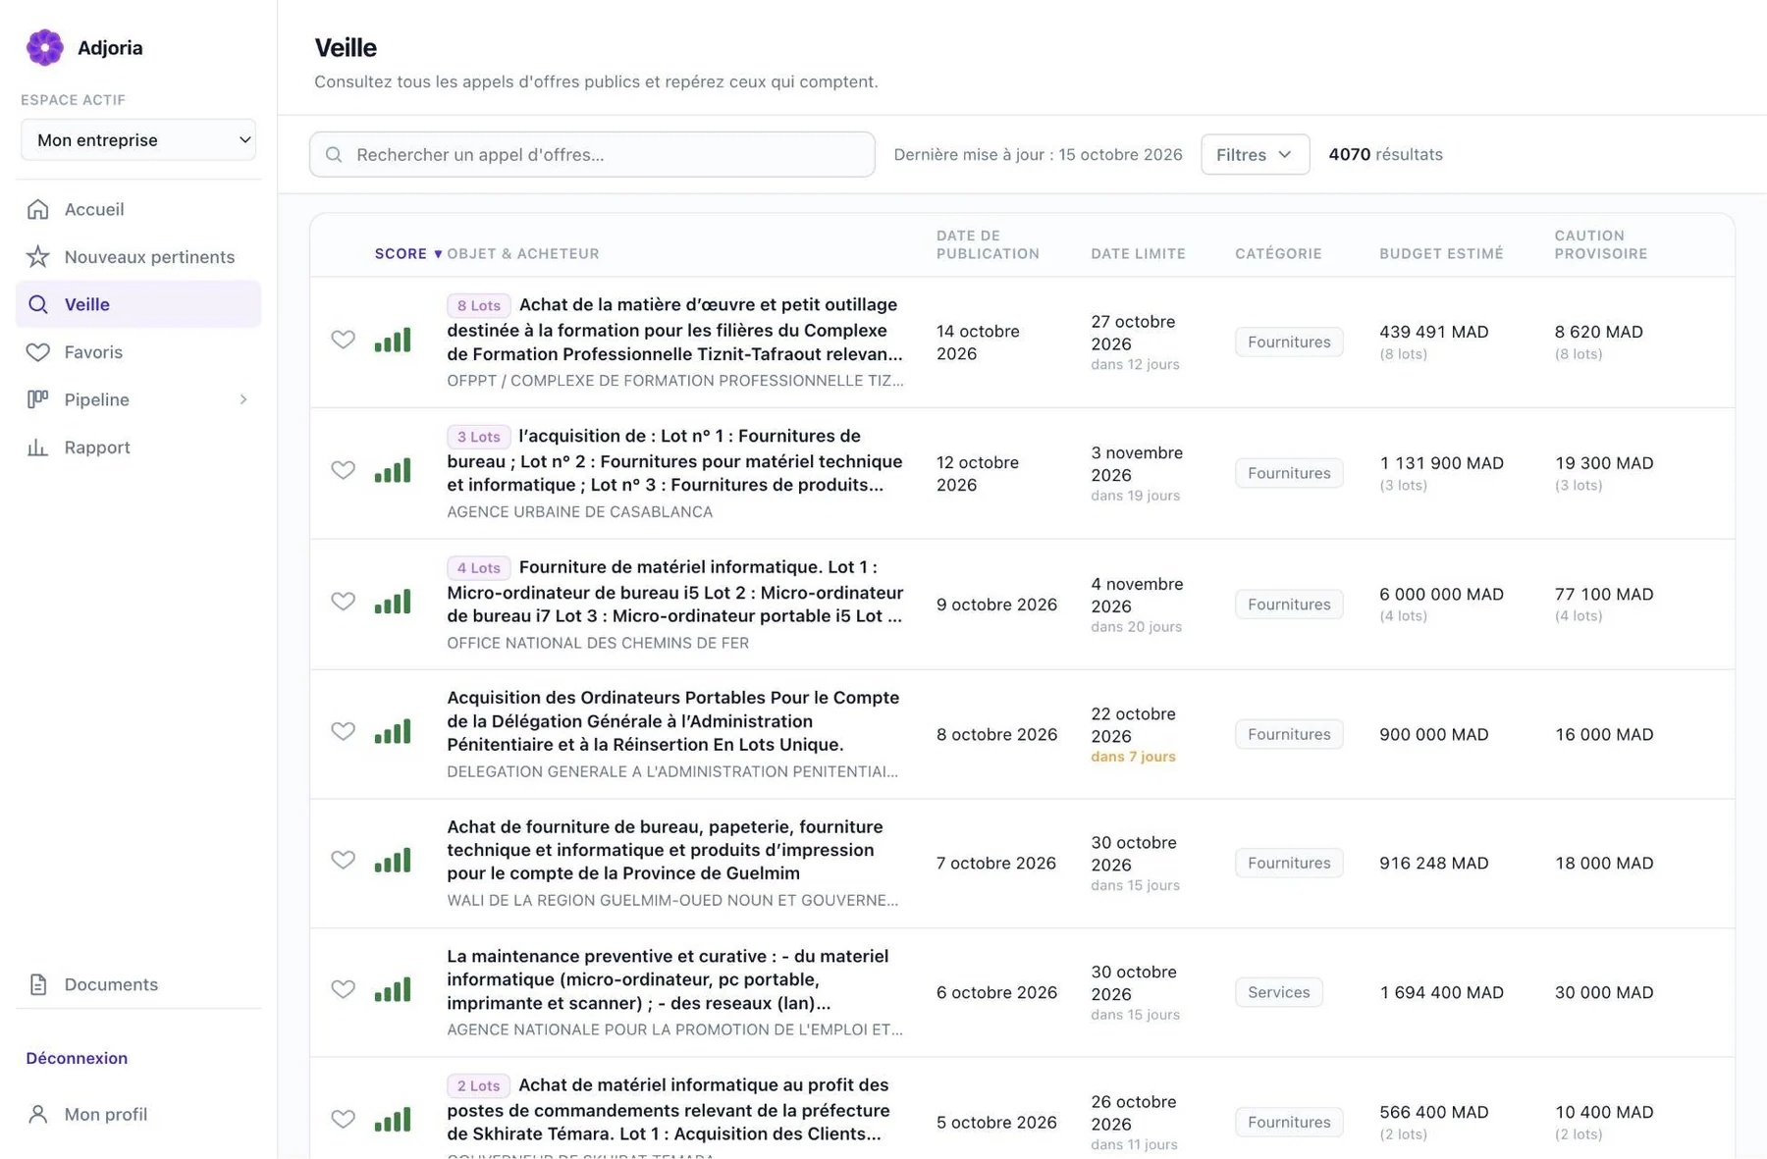Open the Rapport chart icon

[x=37, y=448]
